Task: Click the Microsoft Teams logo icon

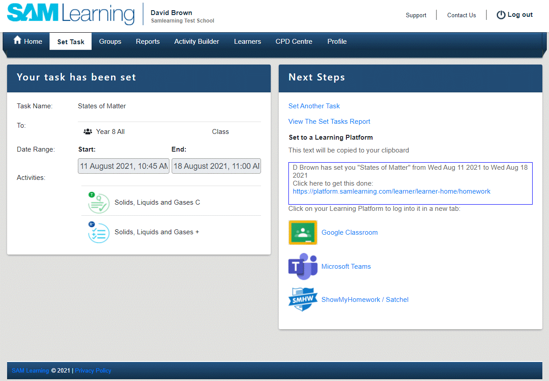Action: click(x=303, y=267)
